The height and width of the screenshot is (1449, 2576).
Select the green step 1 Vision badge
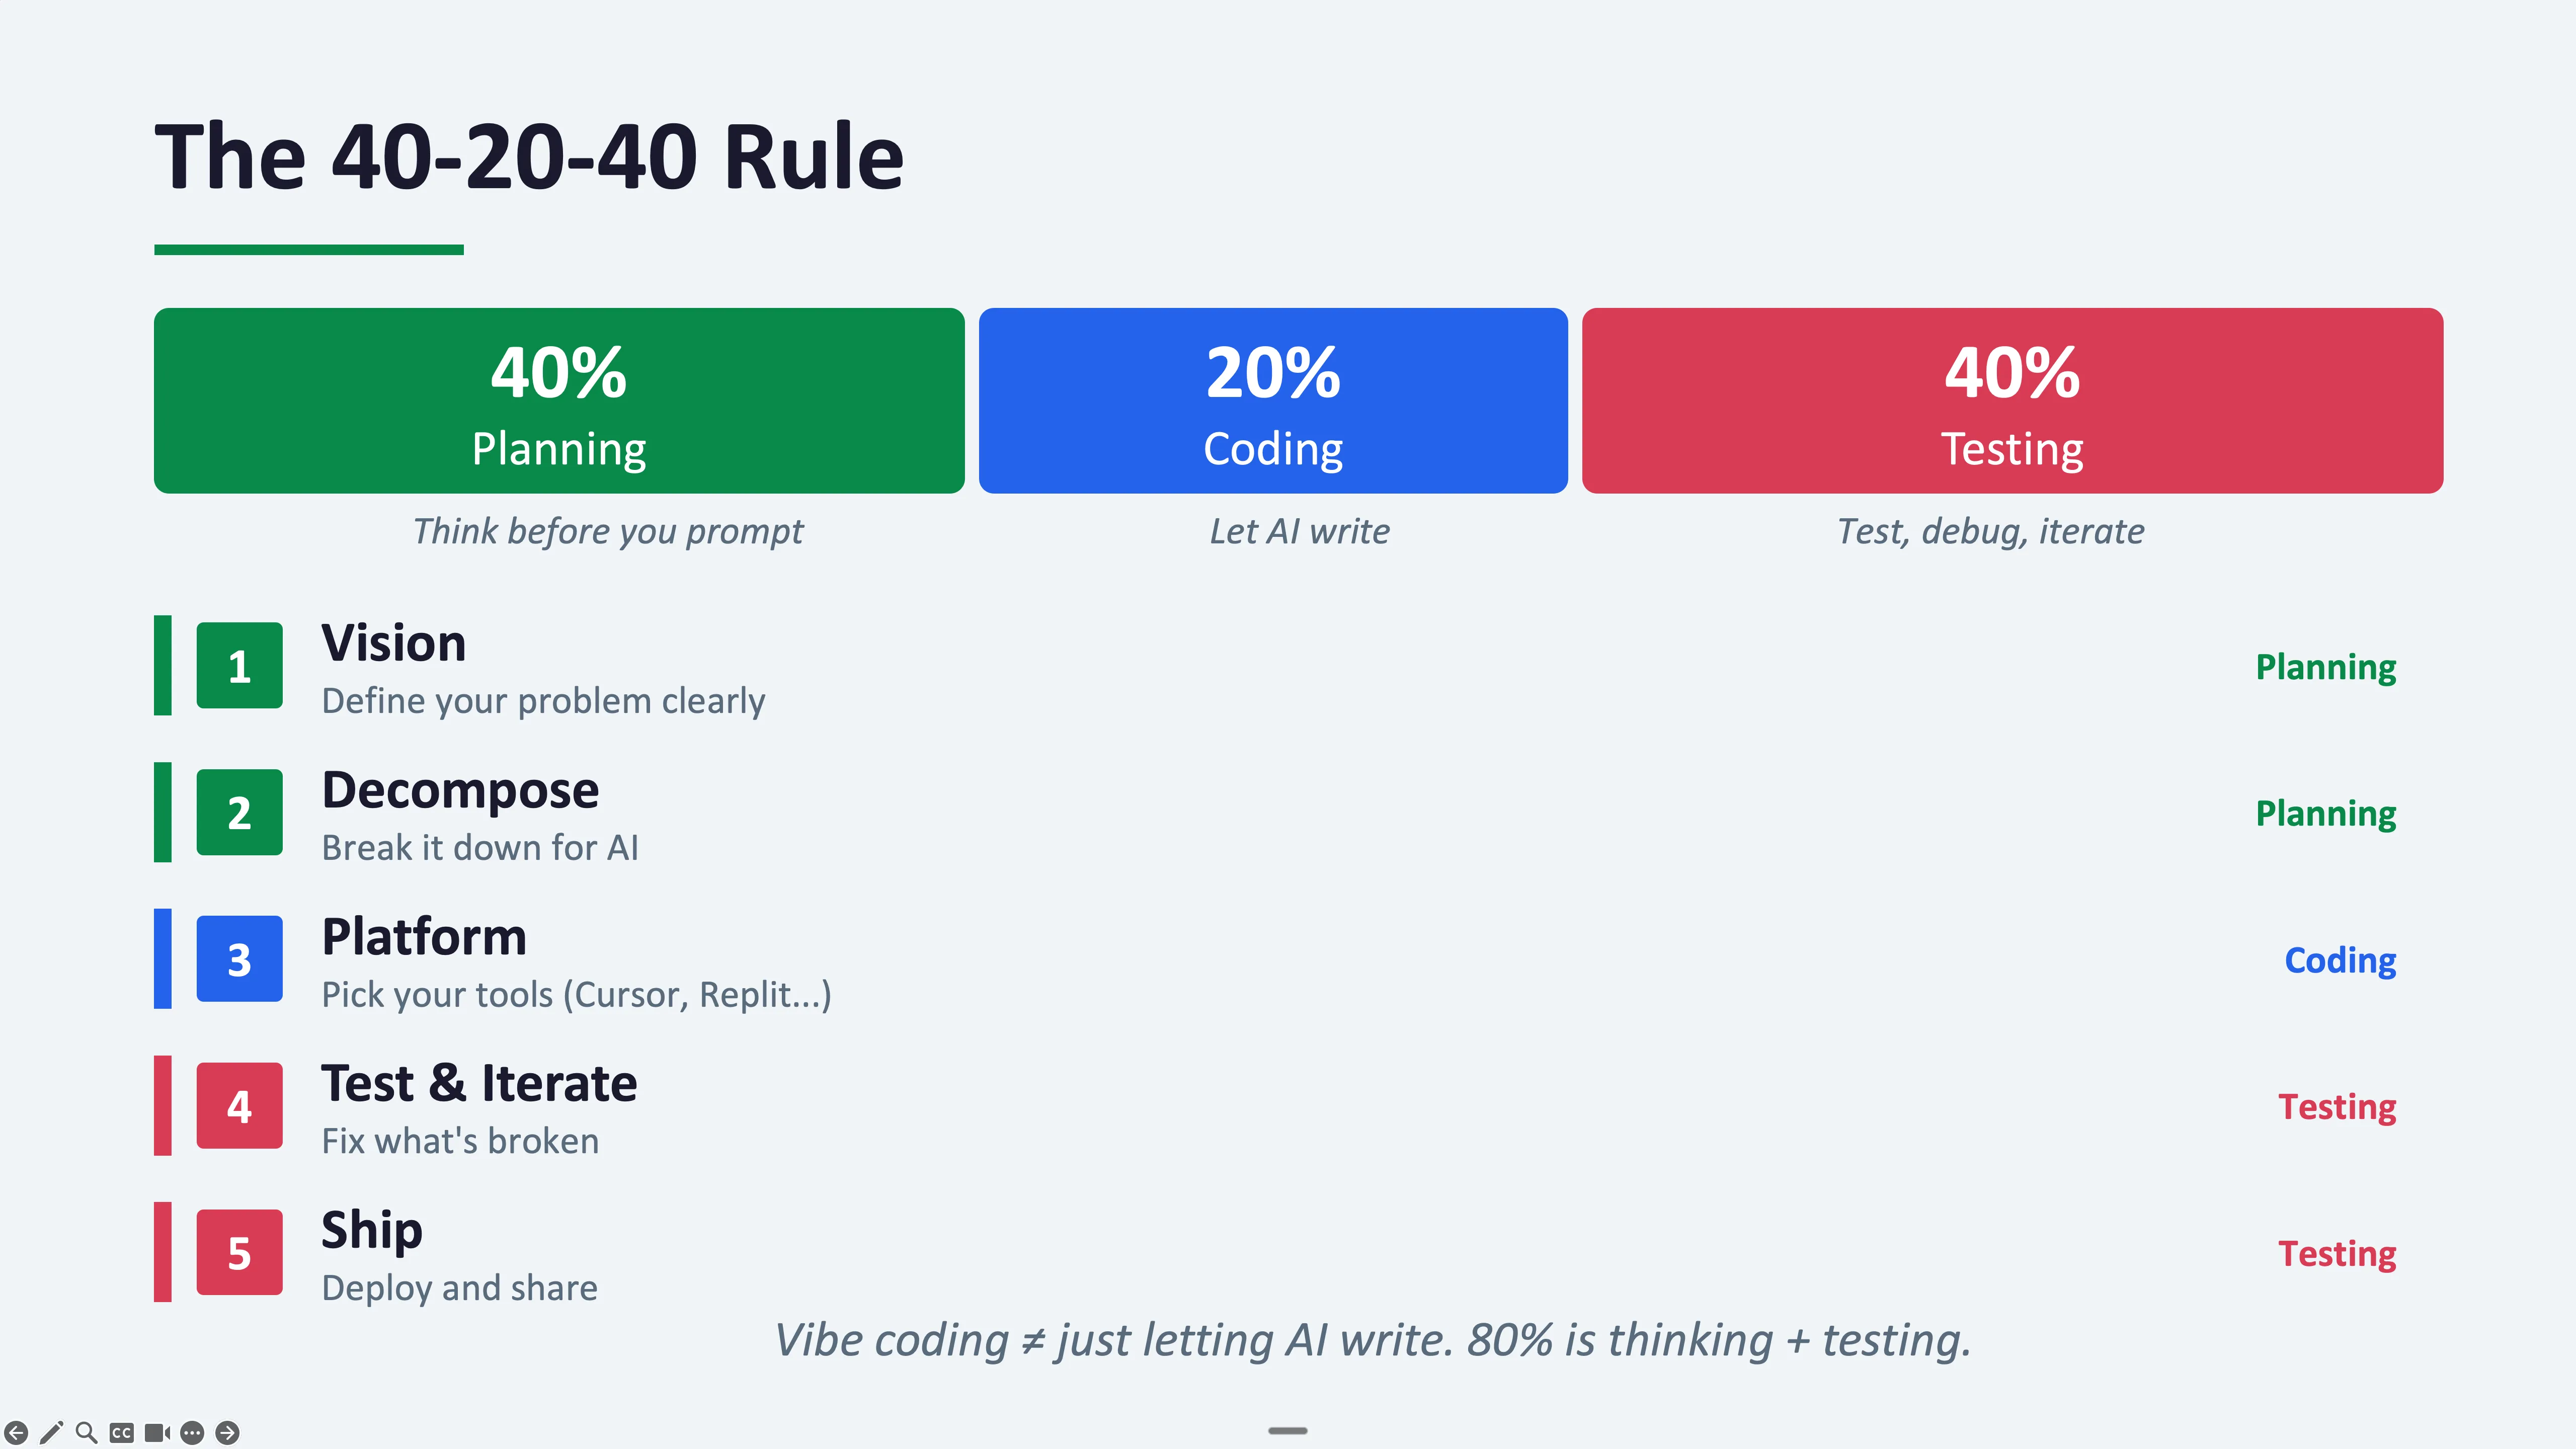click(x=239, y=666)
